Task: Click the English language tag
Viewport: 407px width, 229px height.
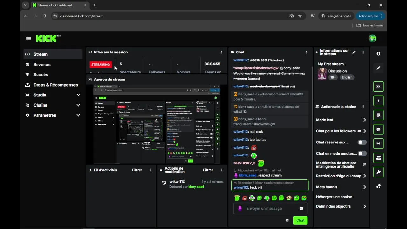Action: (347, 77)
